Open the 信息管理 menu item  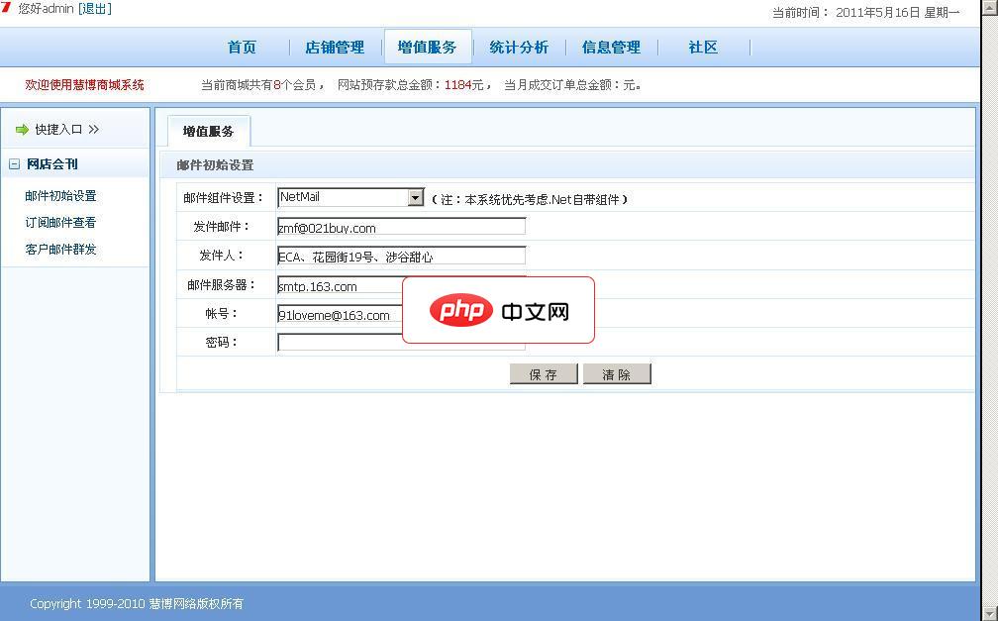[612, 47]
